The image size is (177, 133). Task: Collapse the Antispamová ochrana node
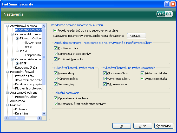(7, 93)
